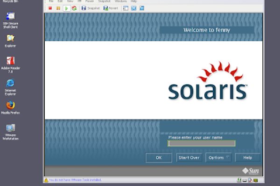Take a Snapshot from the toolbar

point(91,8)
